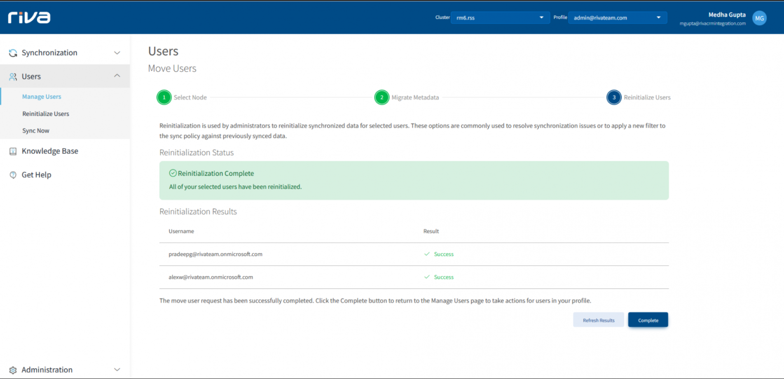The height and width of the screenshot is (379, 784).
Task: Open the Profile admin@rivateam.com dropdown
Action: coord(617,18)
